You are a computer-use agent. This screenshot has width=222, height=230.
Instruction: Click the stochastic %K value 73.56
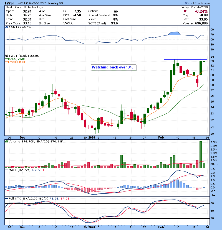click(54, 199)
